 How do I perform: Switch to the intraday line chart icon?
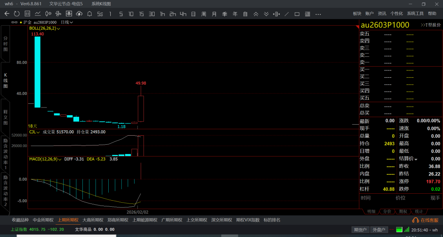[x=38, y=14]
